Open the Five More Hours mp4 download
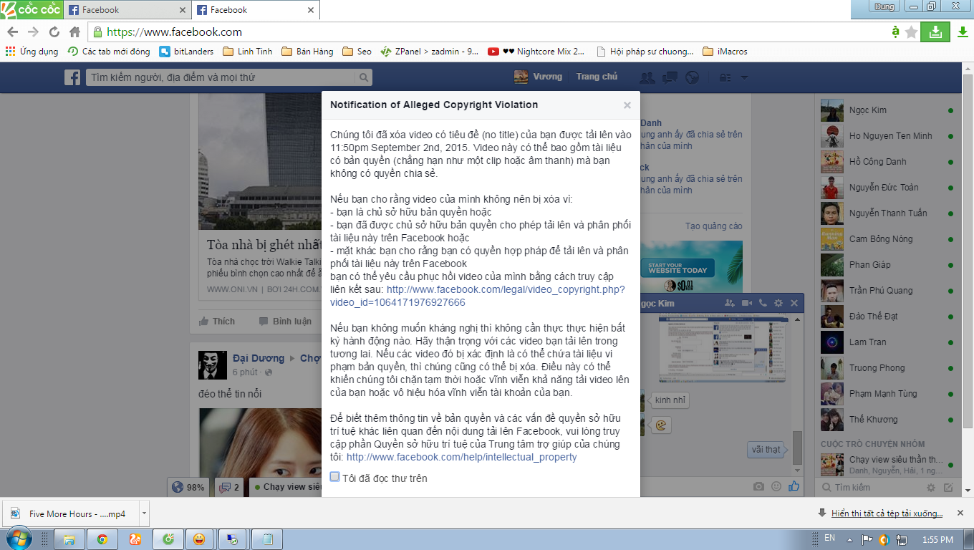Viewport: 974px width, 550px height. (72, 513)
